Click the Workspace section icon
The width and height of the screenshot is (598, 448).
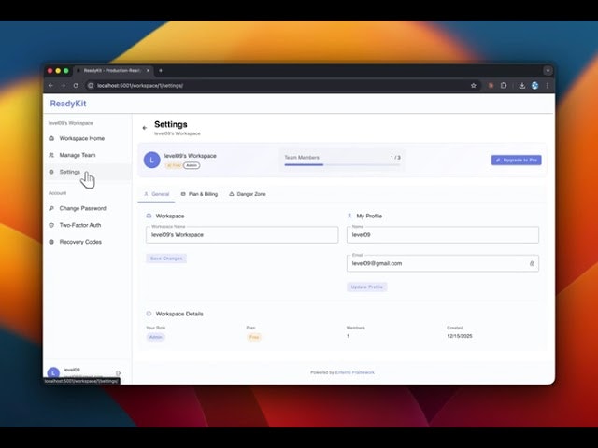[x=149, y=216]
